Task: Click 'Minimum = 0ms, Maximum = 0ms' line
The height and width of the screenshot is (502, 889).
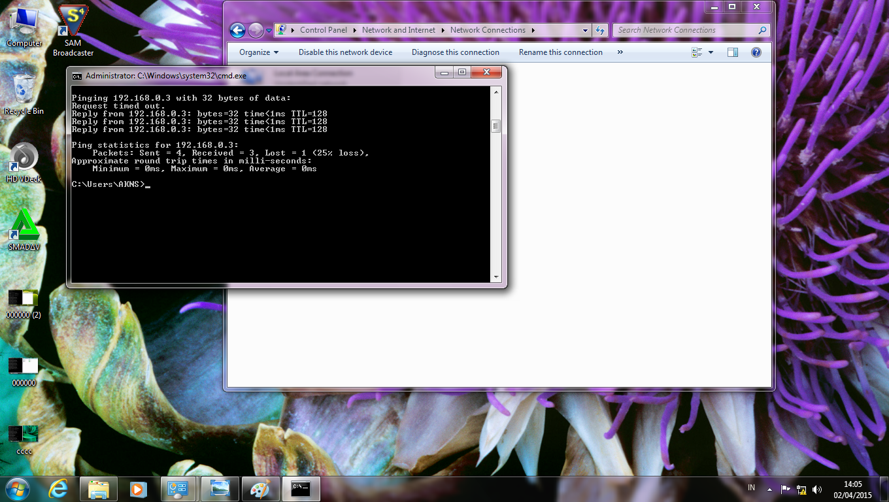Action: [x=205, y=169]
